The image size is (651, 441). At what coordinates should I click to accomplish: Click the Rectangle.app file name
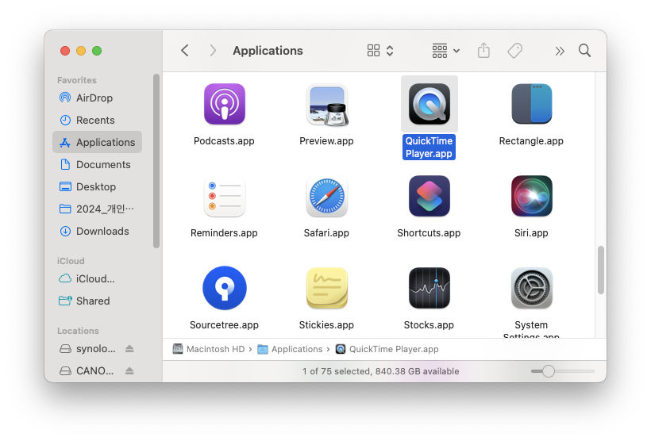531,141
